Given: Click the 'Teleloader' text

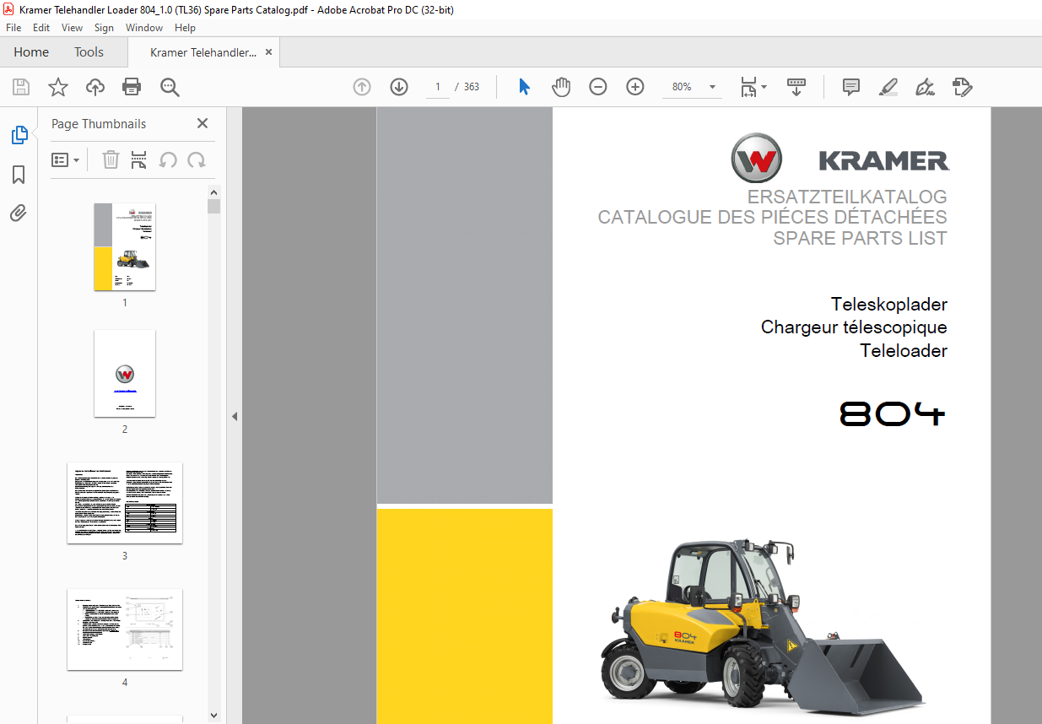Looking at the screenshot, I should click(x=904, y=350).
